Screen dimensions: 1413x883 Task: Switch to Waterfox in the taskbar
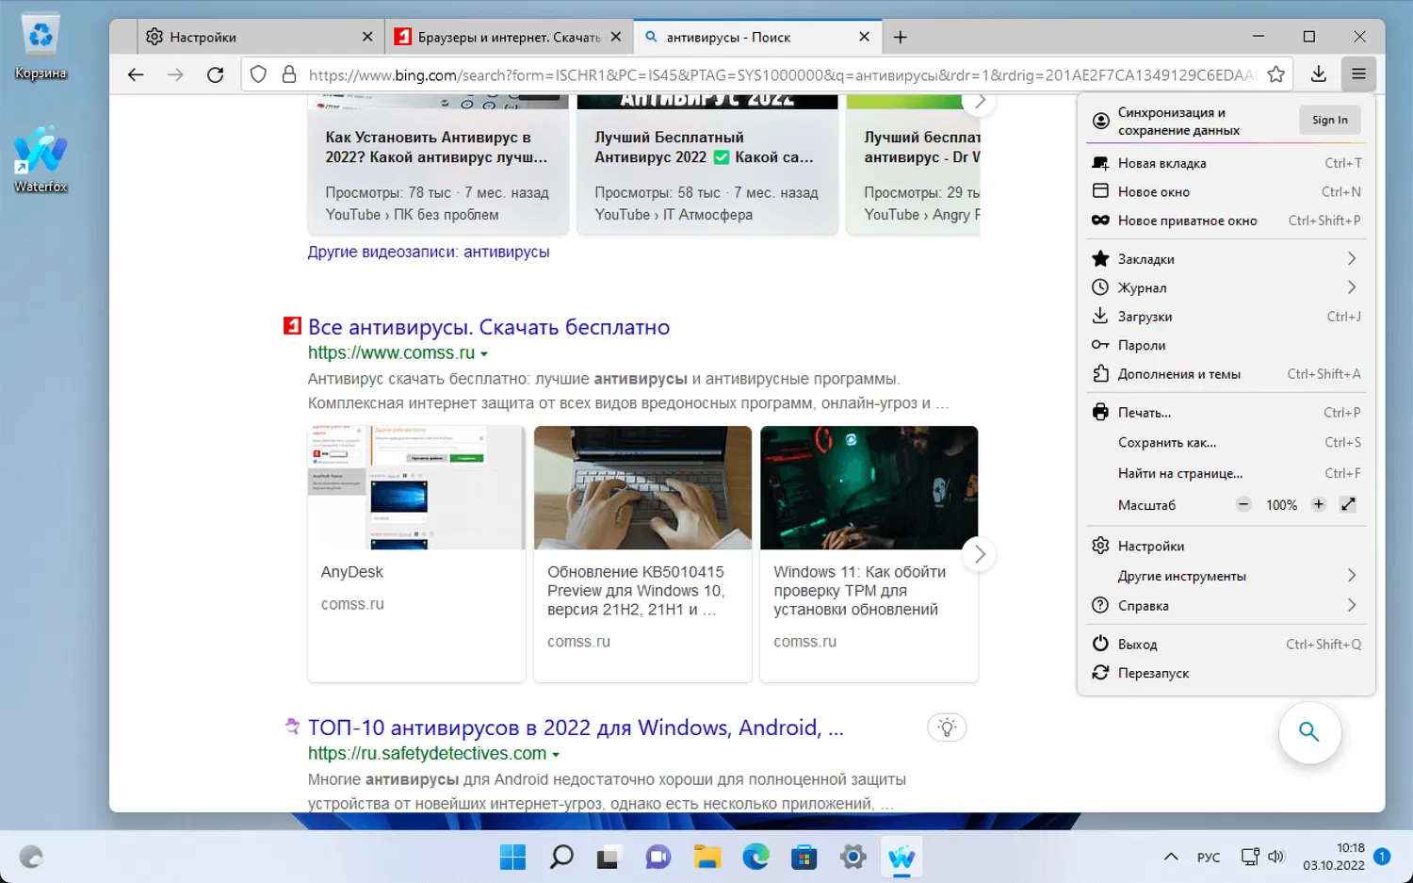tap(901, 858)
